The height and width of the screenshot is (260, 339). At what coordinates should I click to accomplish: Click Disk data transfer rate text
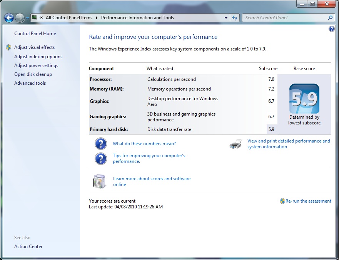click(x=169, y=129)
